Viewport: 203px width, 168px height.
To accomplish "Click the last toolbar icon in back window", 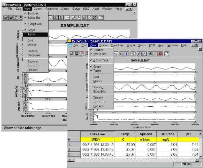I will (101, 18).
